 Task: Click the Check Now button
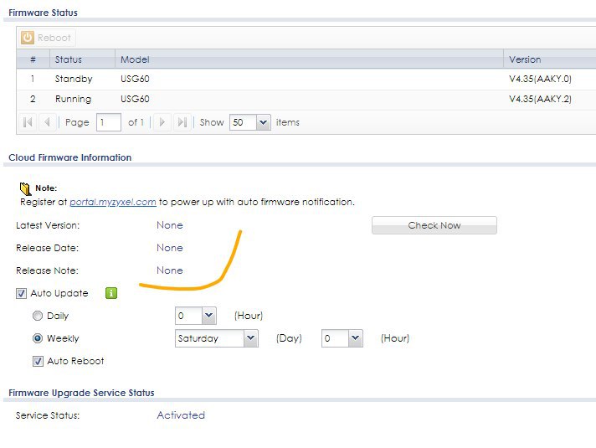[434, 225]
